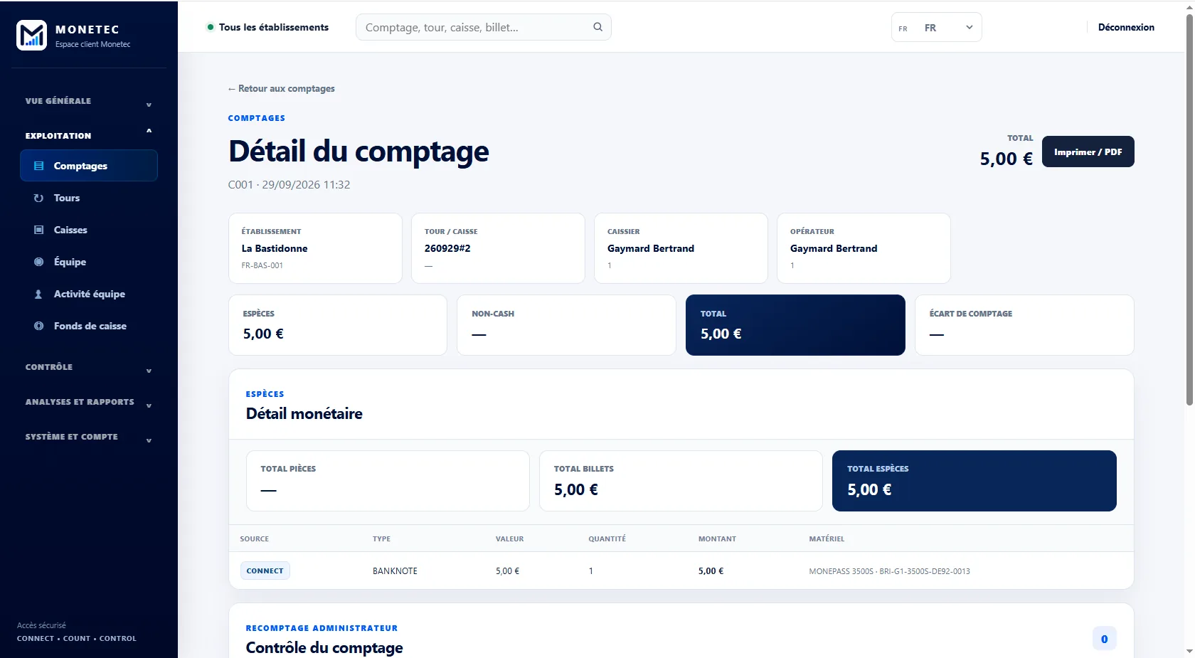
Task: Click the BANKNOTE type cell
Action: point(395,571)
